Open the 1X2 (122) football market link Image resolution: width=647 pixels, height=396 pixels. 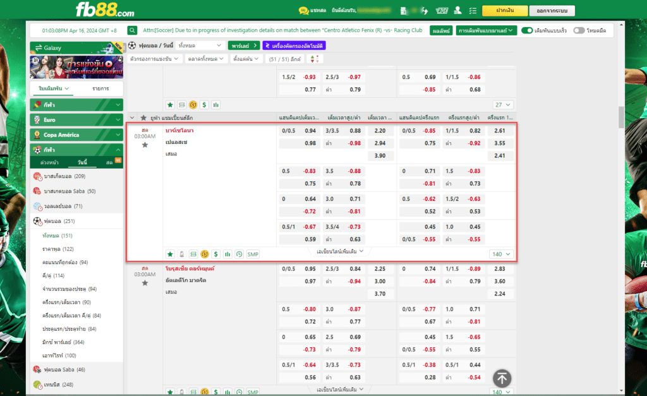(57, 249)
